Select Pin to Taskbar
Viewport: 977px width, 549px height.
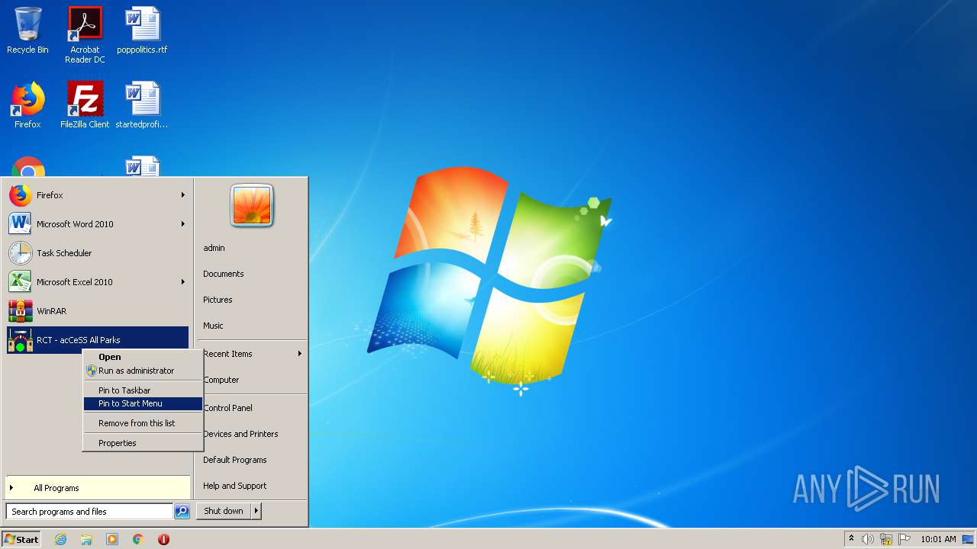(143, 390)
